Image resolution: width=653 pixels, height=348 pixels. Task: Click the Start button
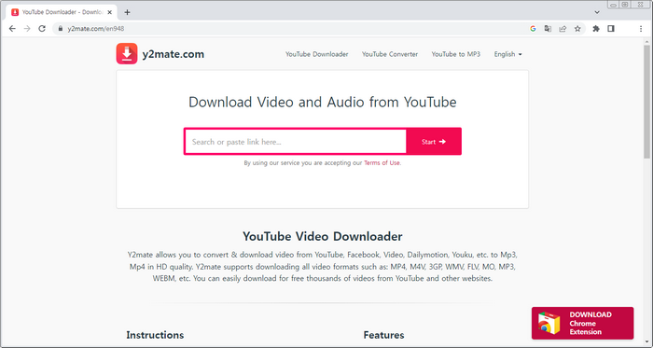[x=434, y=142]
